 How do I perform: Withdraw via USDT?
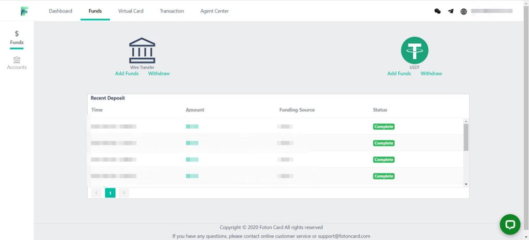point(431,73)
